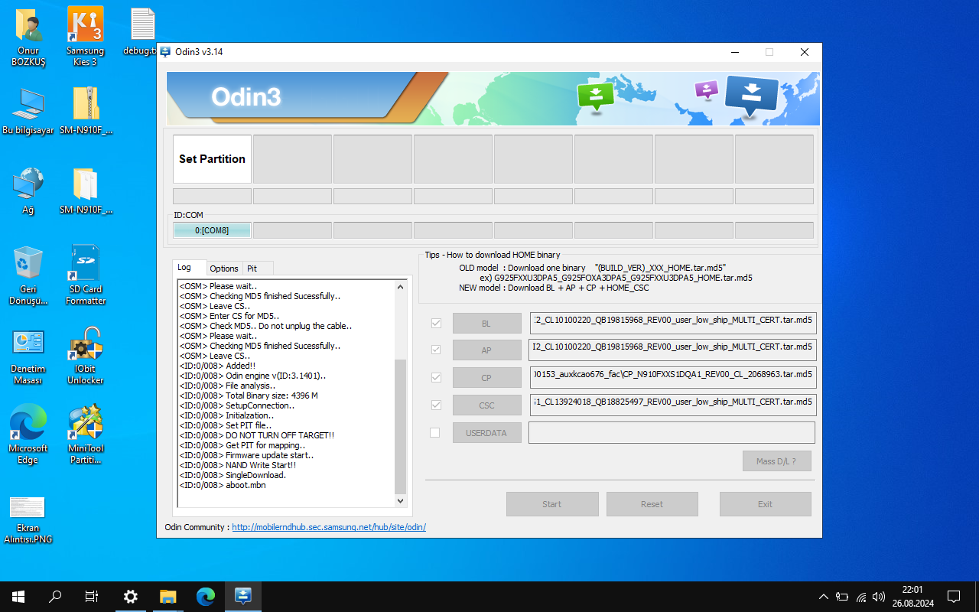979x612 pixels.
Task: Switch to the Options tab
Action: click(224, 269)
